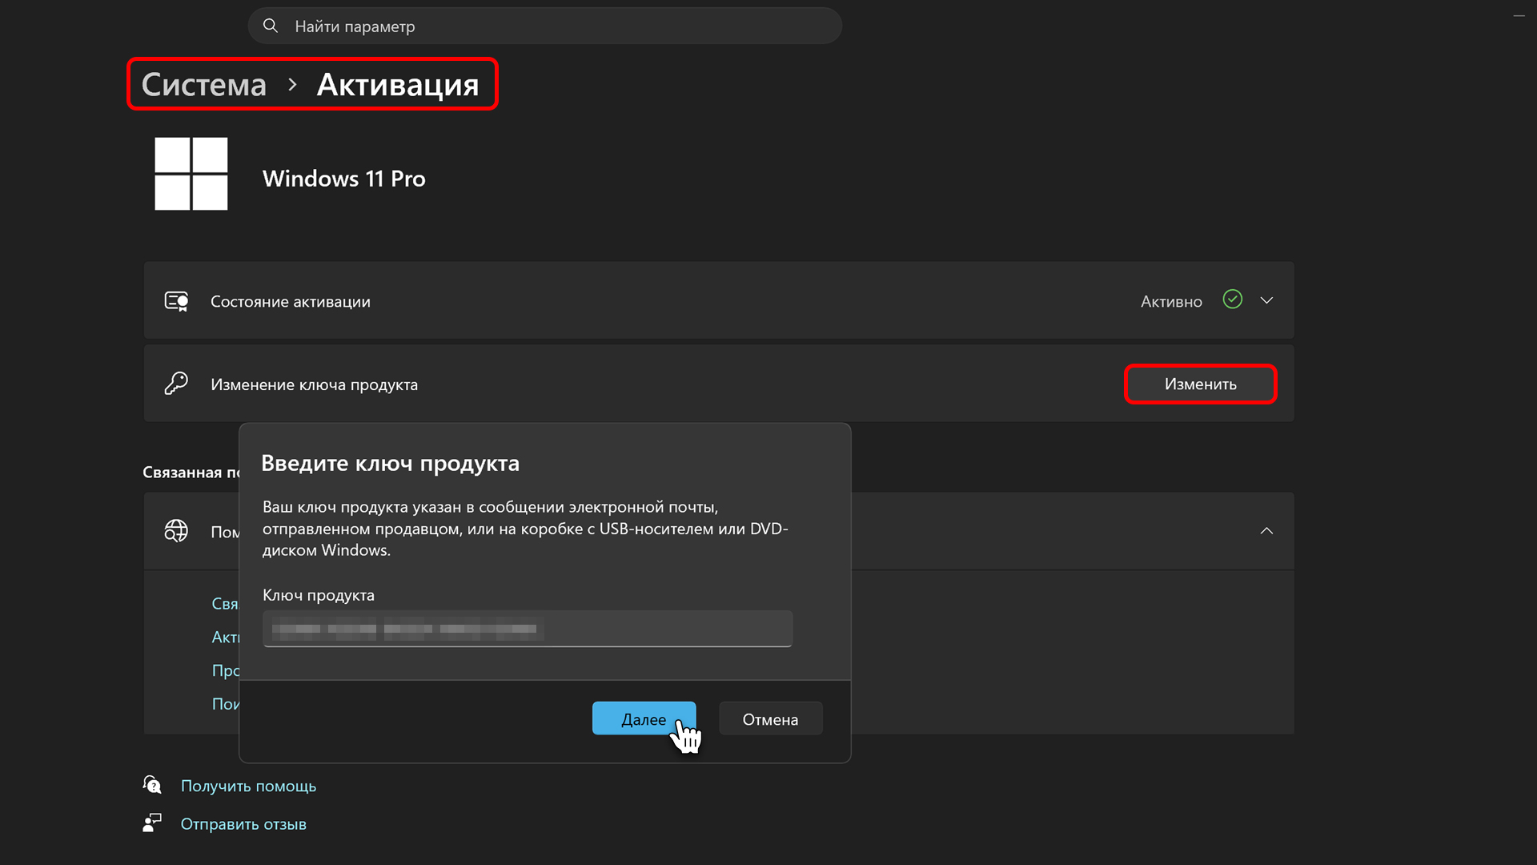Click the Get help headset icon
The width and height of the screenshot is (1537, 865).
(152, 785)
